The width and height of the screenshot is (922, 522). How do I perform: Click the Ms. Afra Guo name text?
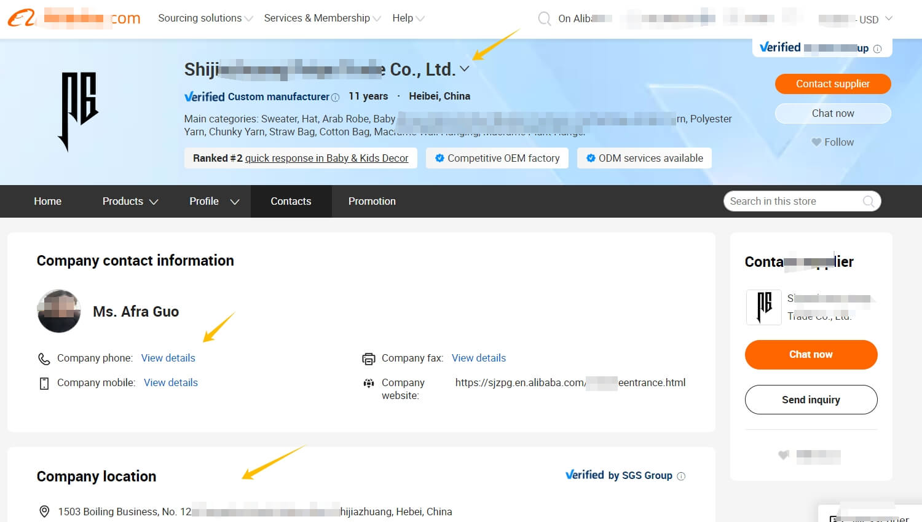[136, 312]
